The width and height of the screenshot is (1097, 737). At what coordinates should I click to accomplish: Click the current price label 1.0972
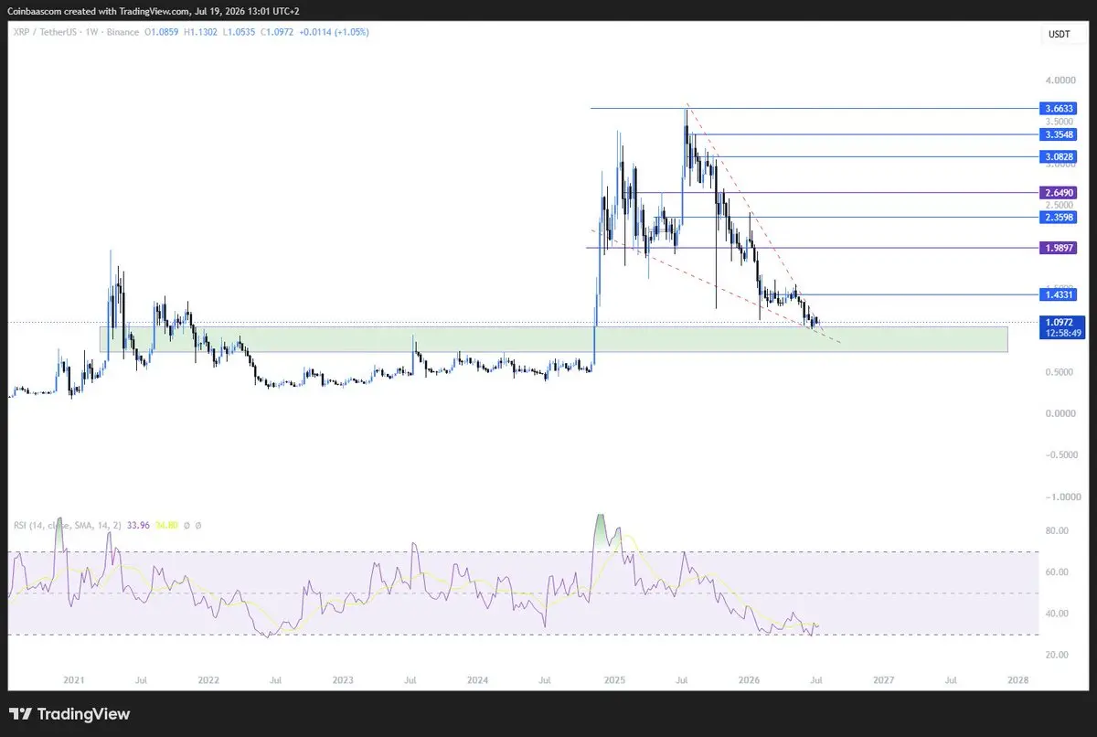pos(1060,322)
